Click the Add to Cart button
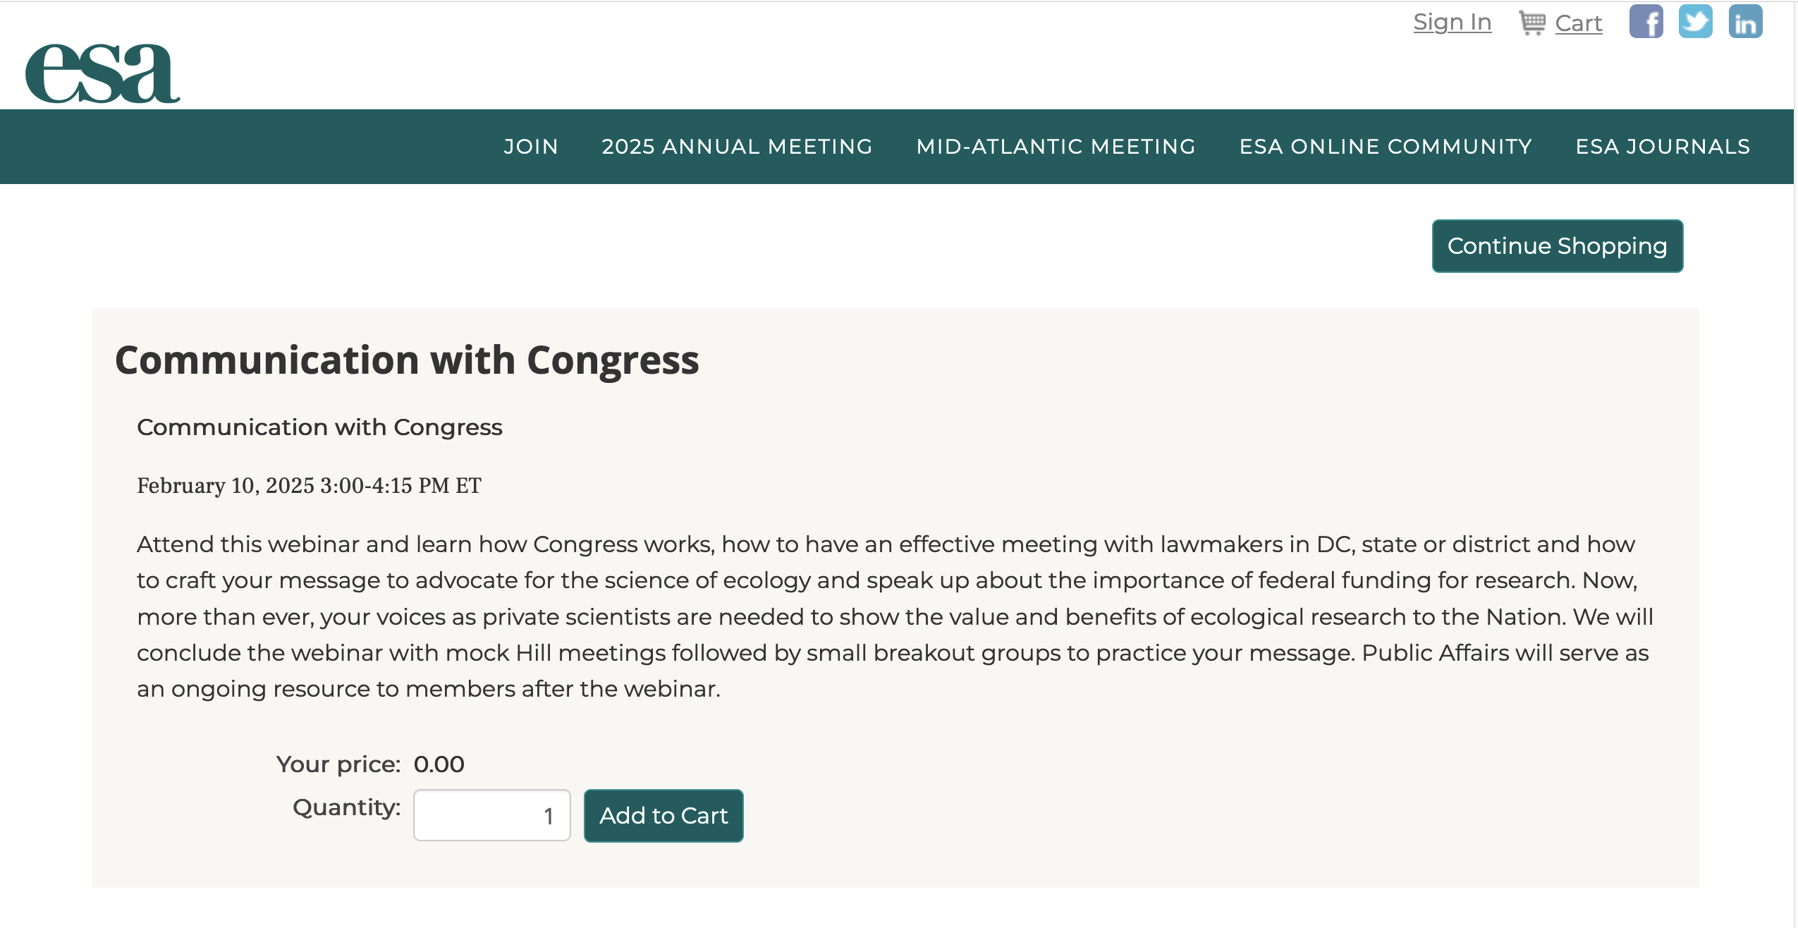This screenshot has width=1798, height=928. 663,816
